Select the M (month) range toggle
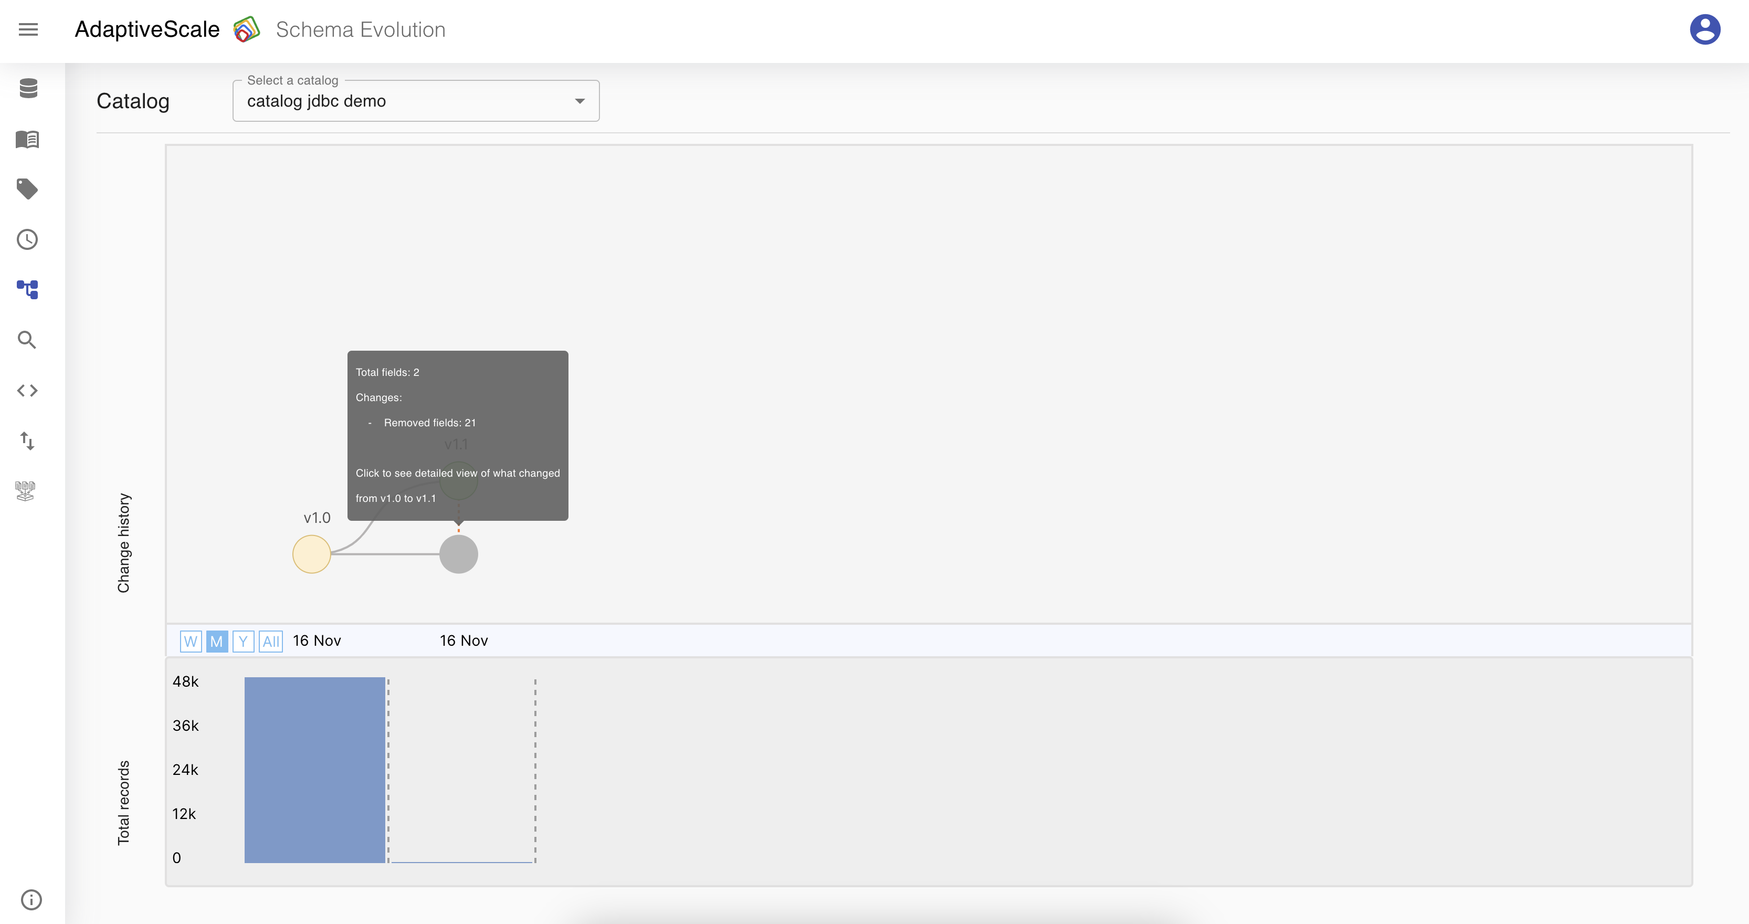The image size is (1749, 924). (217, 641)
